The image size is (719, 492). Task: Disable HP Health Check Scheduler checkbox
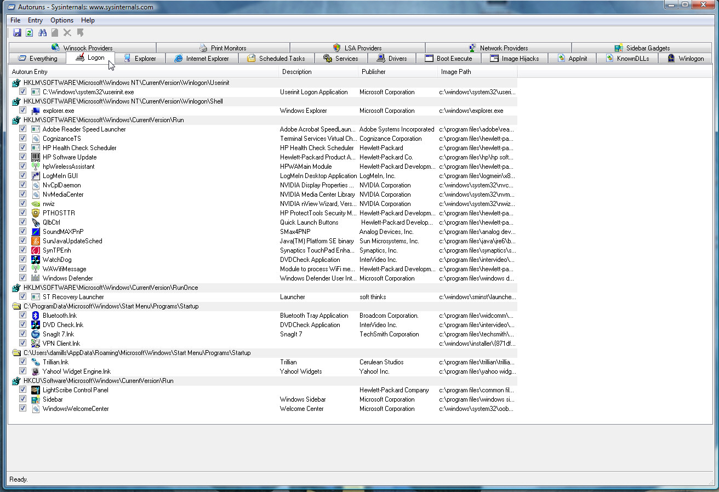tap(22, 148)
